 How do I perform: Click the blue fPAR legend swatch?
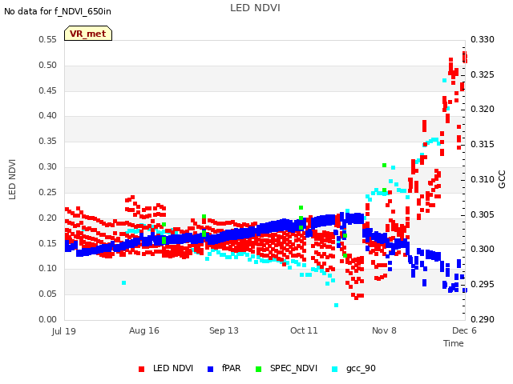click(210, 369)
